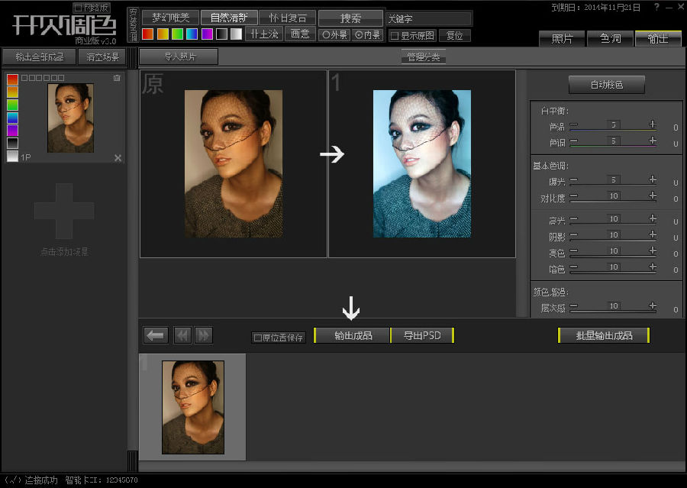Click the plus icon for 曝光 exposure
Viewport: 687px width, 488px height.
tap(653, 179)
